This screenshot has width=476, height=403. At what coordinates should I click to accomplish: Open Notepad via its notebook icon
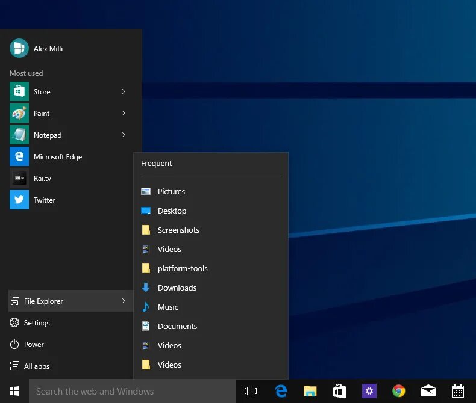pos(19,135)
